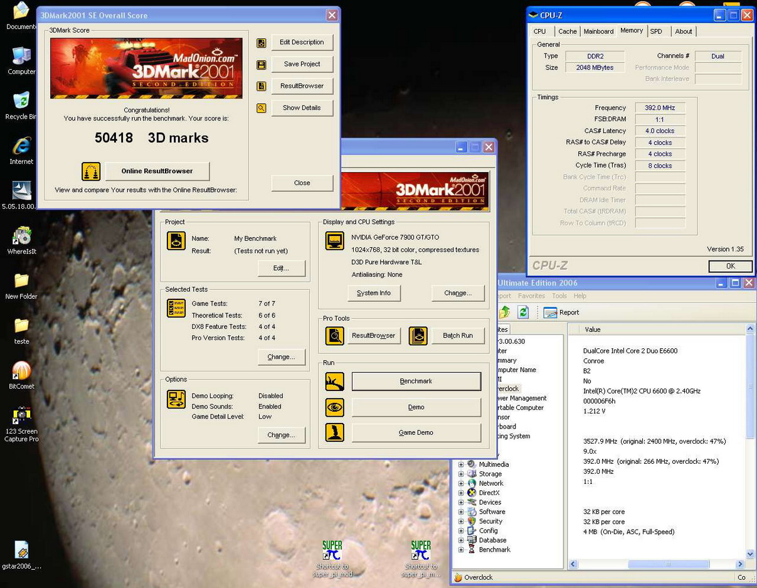Click the Save Project button
This screenshot has height=588, width=757.
302,64
